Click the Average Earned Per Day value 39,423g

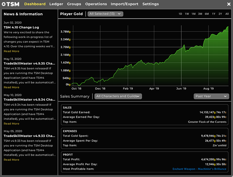click(216, 117)
